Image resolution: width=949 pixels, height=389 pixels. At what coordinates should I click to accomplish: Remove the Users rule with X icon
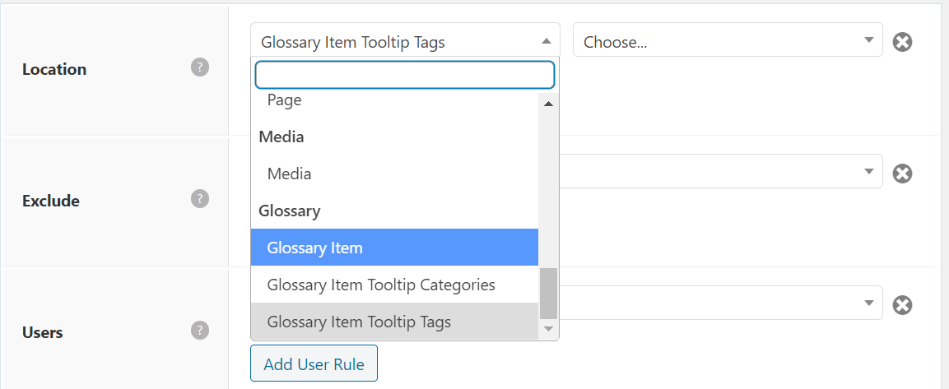point(902,305)
